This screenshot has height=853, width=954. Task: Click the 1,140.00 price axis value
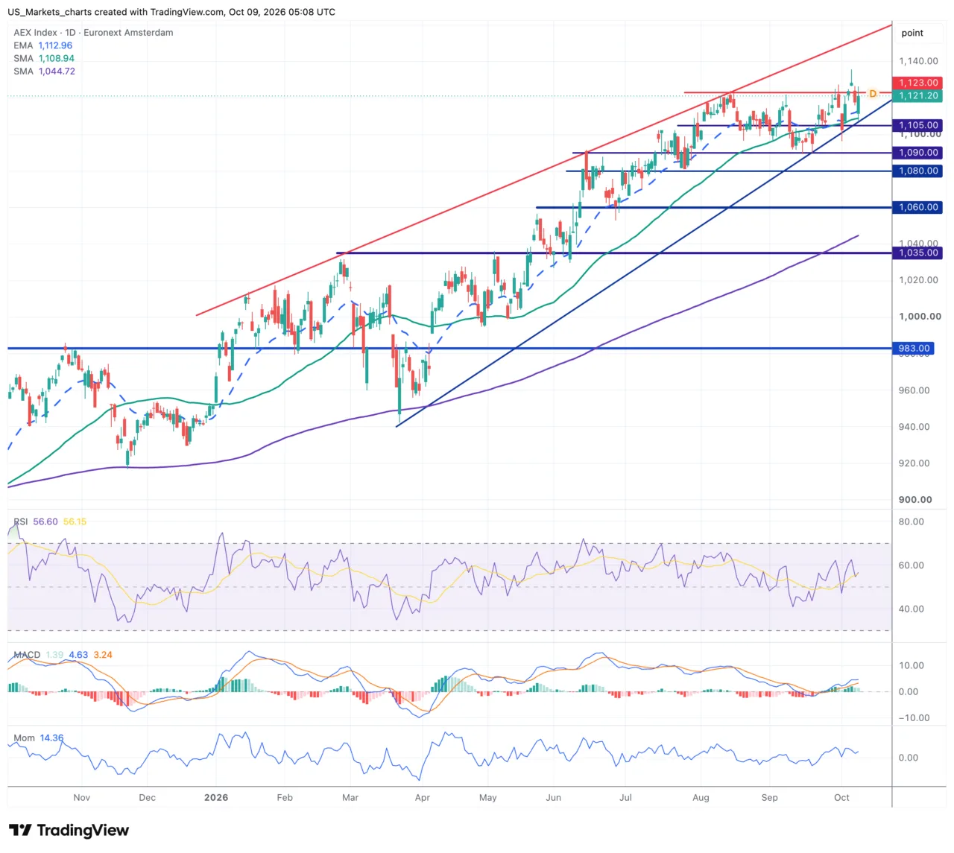(x=918, y=61)
